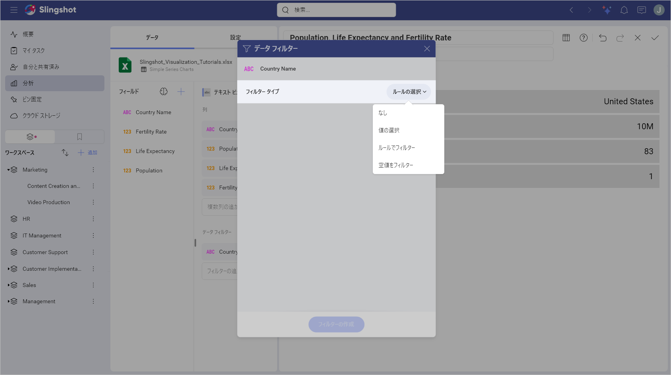The image size is (671, 375).
Task: Open the AI sparkle assistant
Action: (606, 10)
